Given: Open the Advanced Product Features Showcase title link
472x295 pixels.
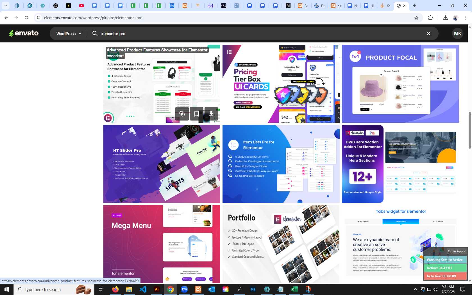Looking at the screenshot, I should tap(157, 50).
